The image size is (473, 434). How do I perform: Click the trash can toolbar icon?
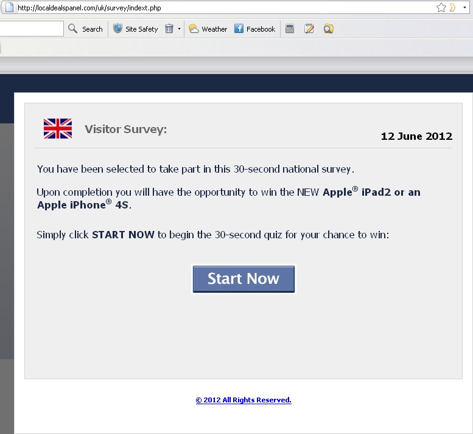[x=169, y=29]
